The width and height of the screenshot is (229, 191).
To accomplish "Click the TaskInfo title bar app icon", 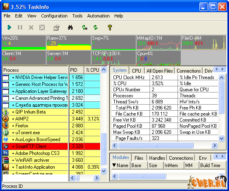I will click(6, 7).
